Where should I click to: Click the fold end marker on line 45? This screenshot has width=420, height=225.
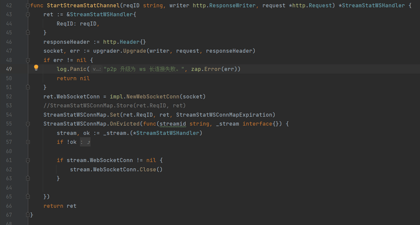click(28, 33)
